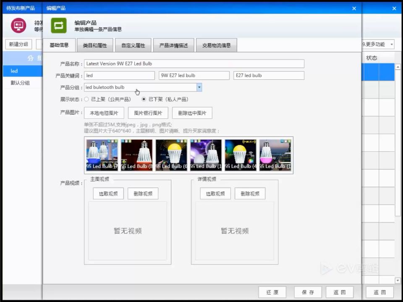This screenshot has width=403, height=302.
Task: Click the 保存 button
Action: (x=308, y=292)
